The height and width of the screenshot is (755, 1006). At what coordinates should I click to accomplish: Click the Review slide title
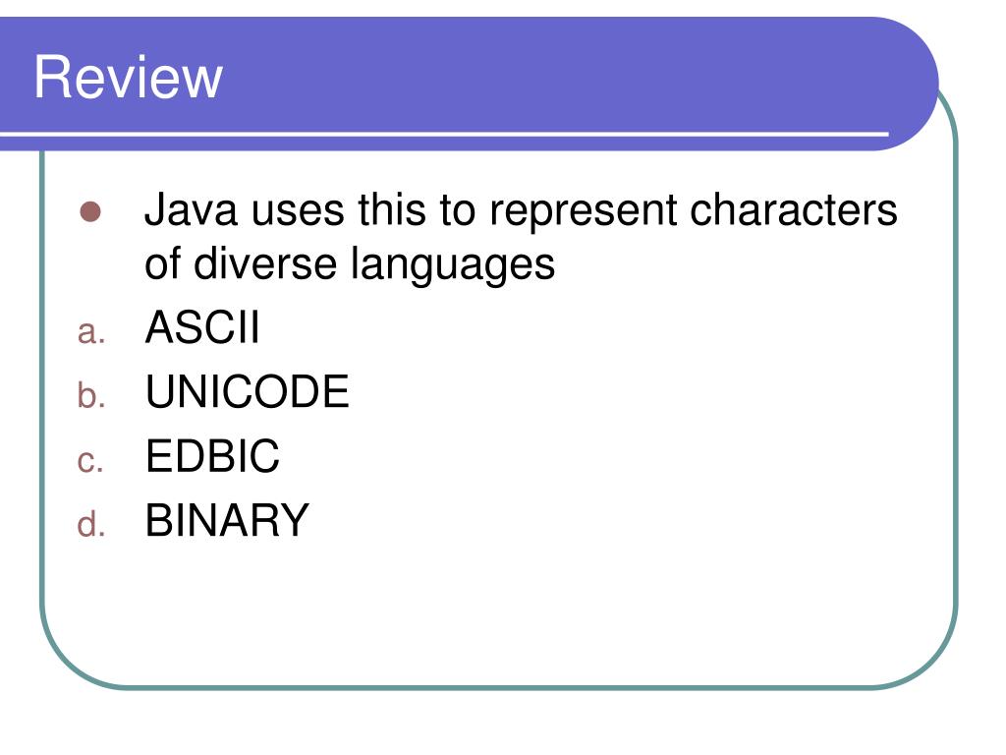[129, 77]
